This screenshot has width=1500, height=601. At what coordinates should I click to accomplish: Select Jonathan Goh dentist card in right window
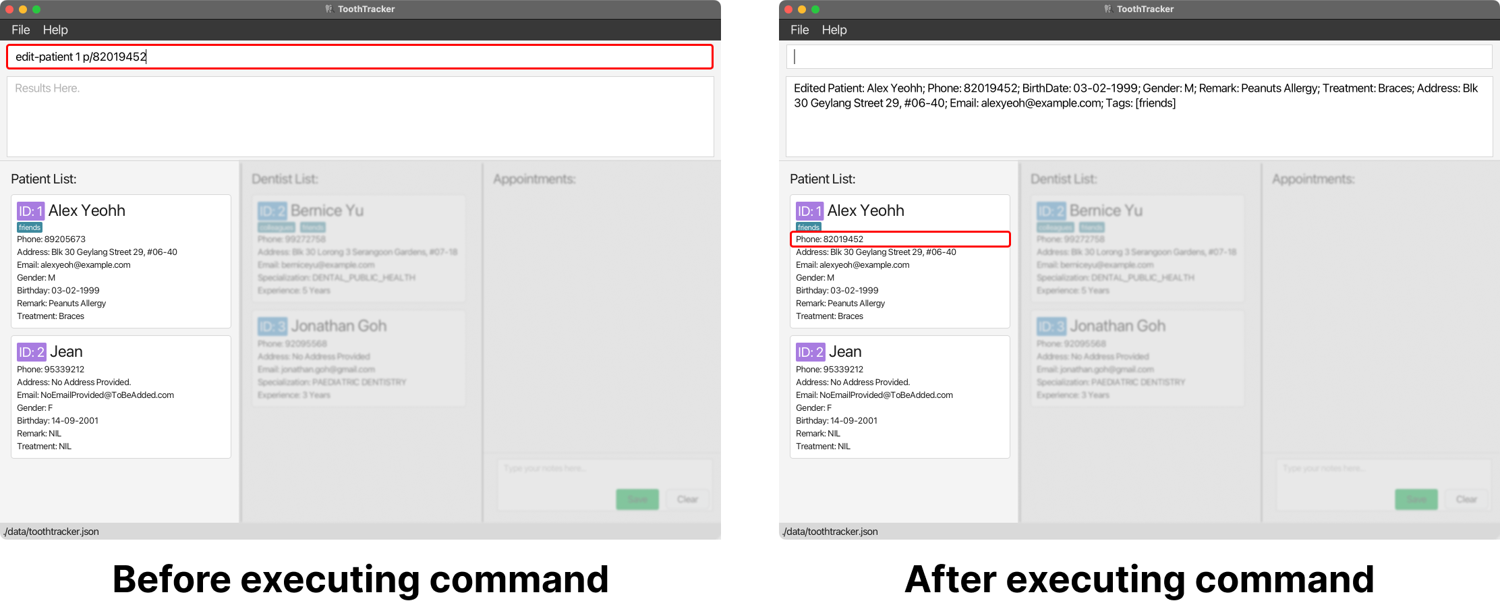(x=1138, y=358)
